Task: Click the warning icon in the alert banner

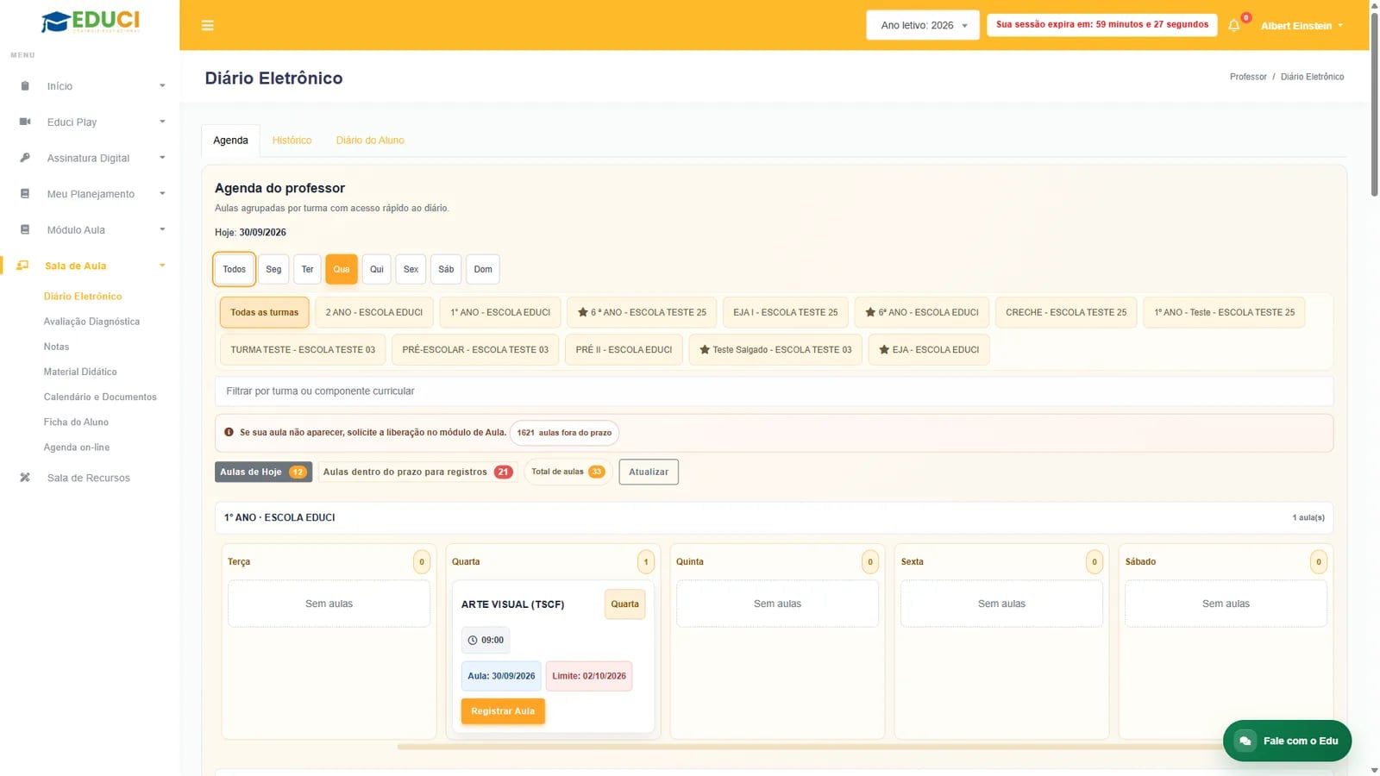Action: tap(229, 432)
